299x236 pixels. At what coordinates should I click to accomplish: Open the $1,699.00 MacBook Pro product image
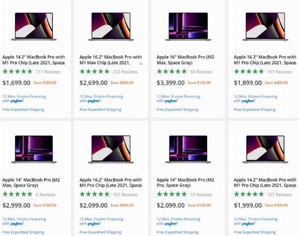point(34,26)
